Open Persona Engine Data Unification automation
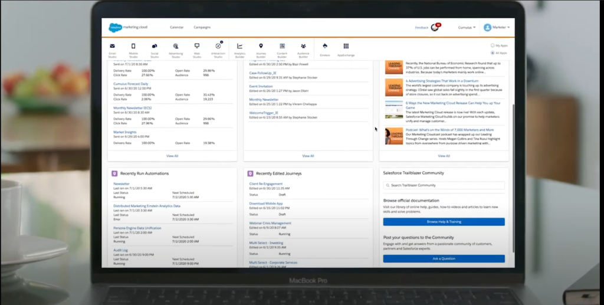The height and width of the screenshot is (305, 604). 137,228
